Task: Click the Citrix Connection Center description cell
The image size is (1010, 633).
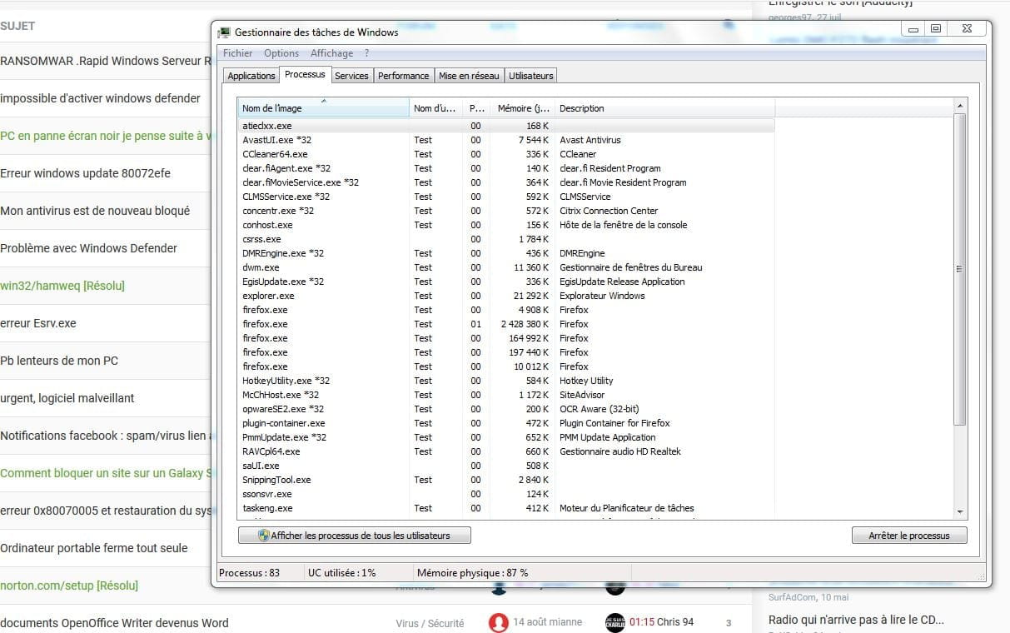Action: (x=609, y=211)
